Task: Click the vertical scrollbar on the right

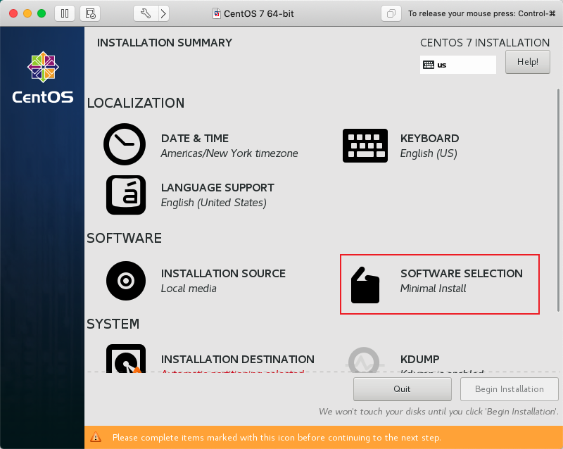Action: pyautogui.click(x=558, y=200)
